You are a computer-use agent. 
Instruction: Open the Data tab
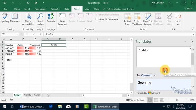tap(67, 9)
